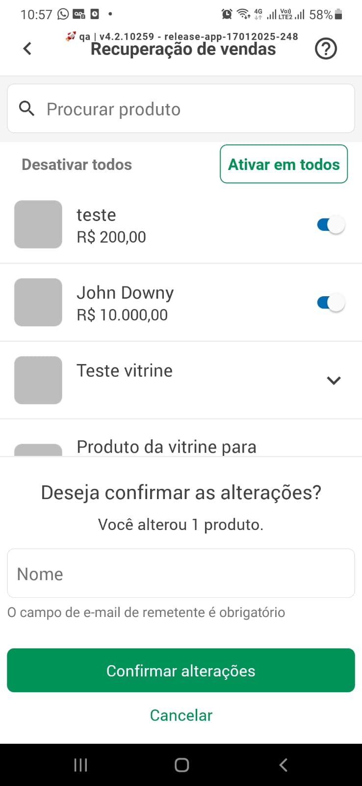Focus the Nome input field
The image size is (362, 786).
click(x=181, y=573)
